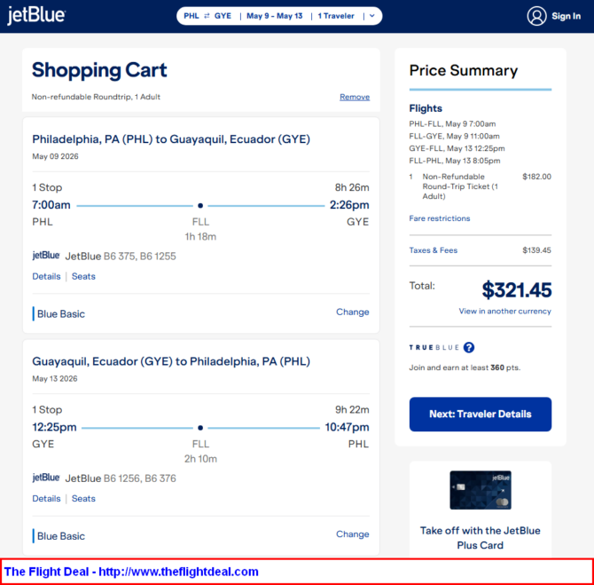Click Next: Traveler Details button
Viewport: 594px width, 585px height.
pos(480,414)
